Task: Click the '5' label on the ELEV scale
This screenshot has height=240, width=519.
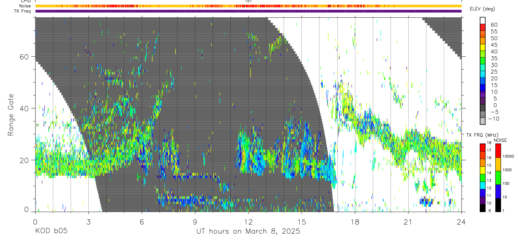Action: [x=495, y=99]
